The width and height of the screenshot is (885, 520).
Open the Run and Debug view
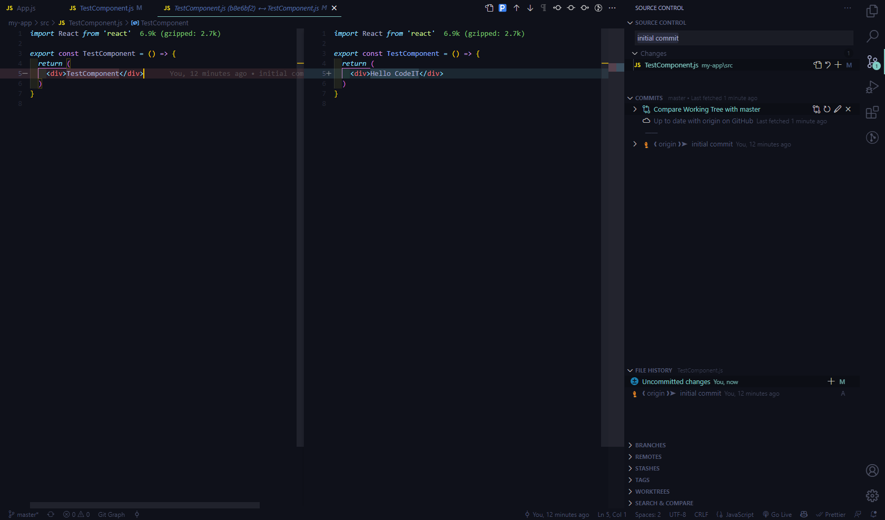point(872,87)
